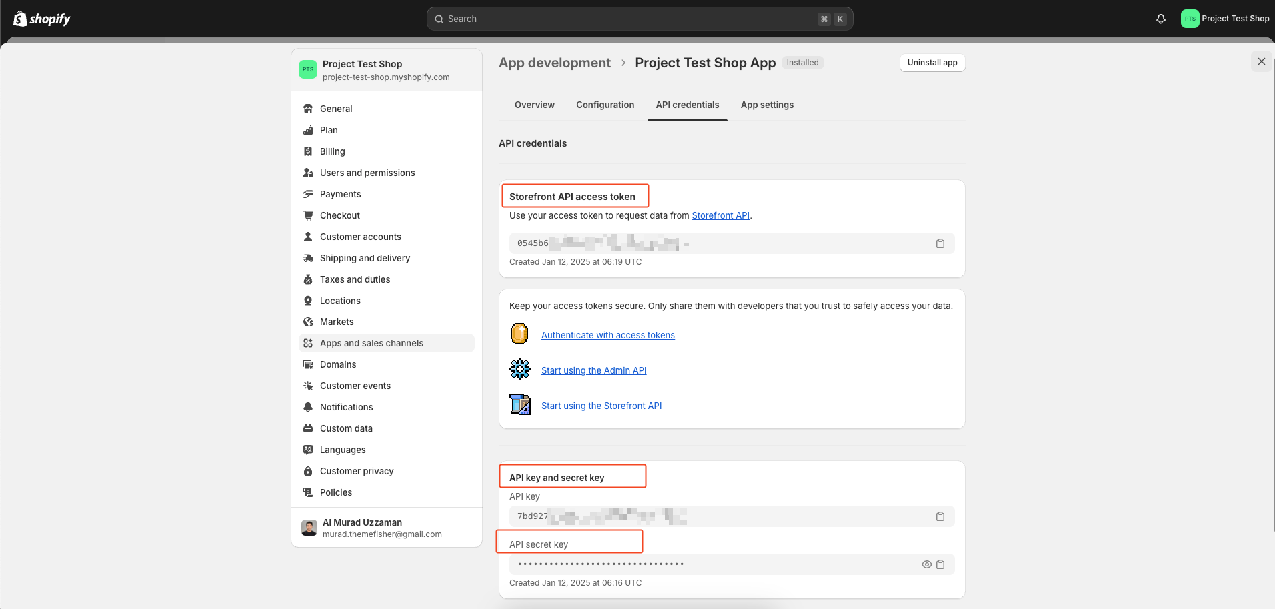Open the Plan settings page

387,130
